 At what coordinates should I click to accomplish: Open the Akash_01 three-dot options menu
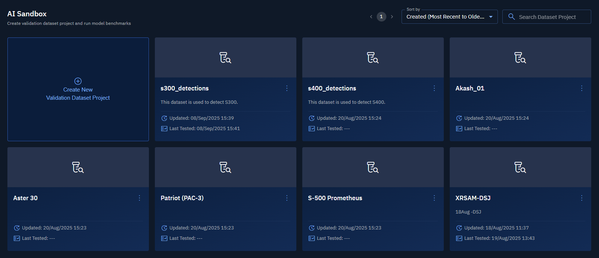[x=582, y=88]
